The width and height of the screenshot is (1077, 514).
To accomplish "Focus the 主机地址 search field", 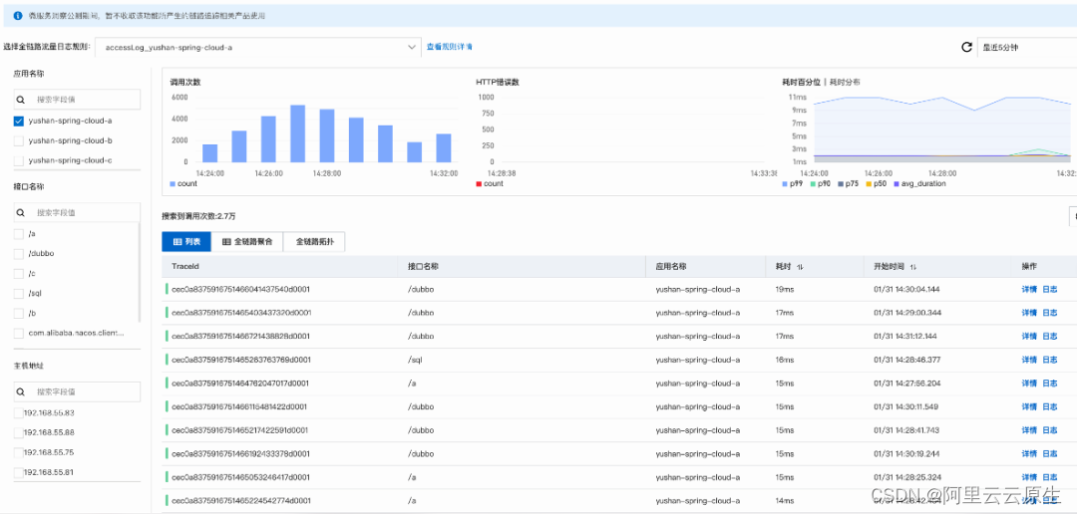I will pos(77,391).
